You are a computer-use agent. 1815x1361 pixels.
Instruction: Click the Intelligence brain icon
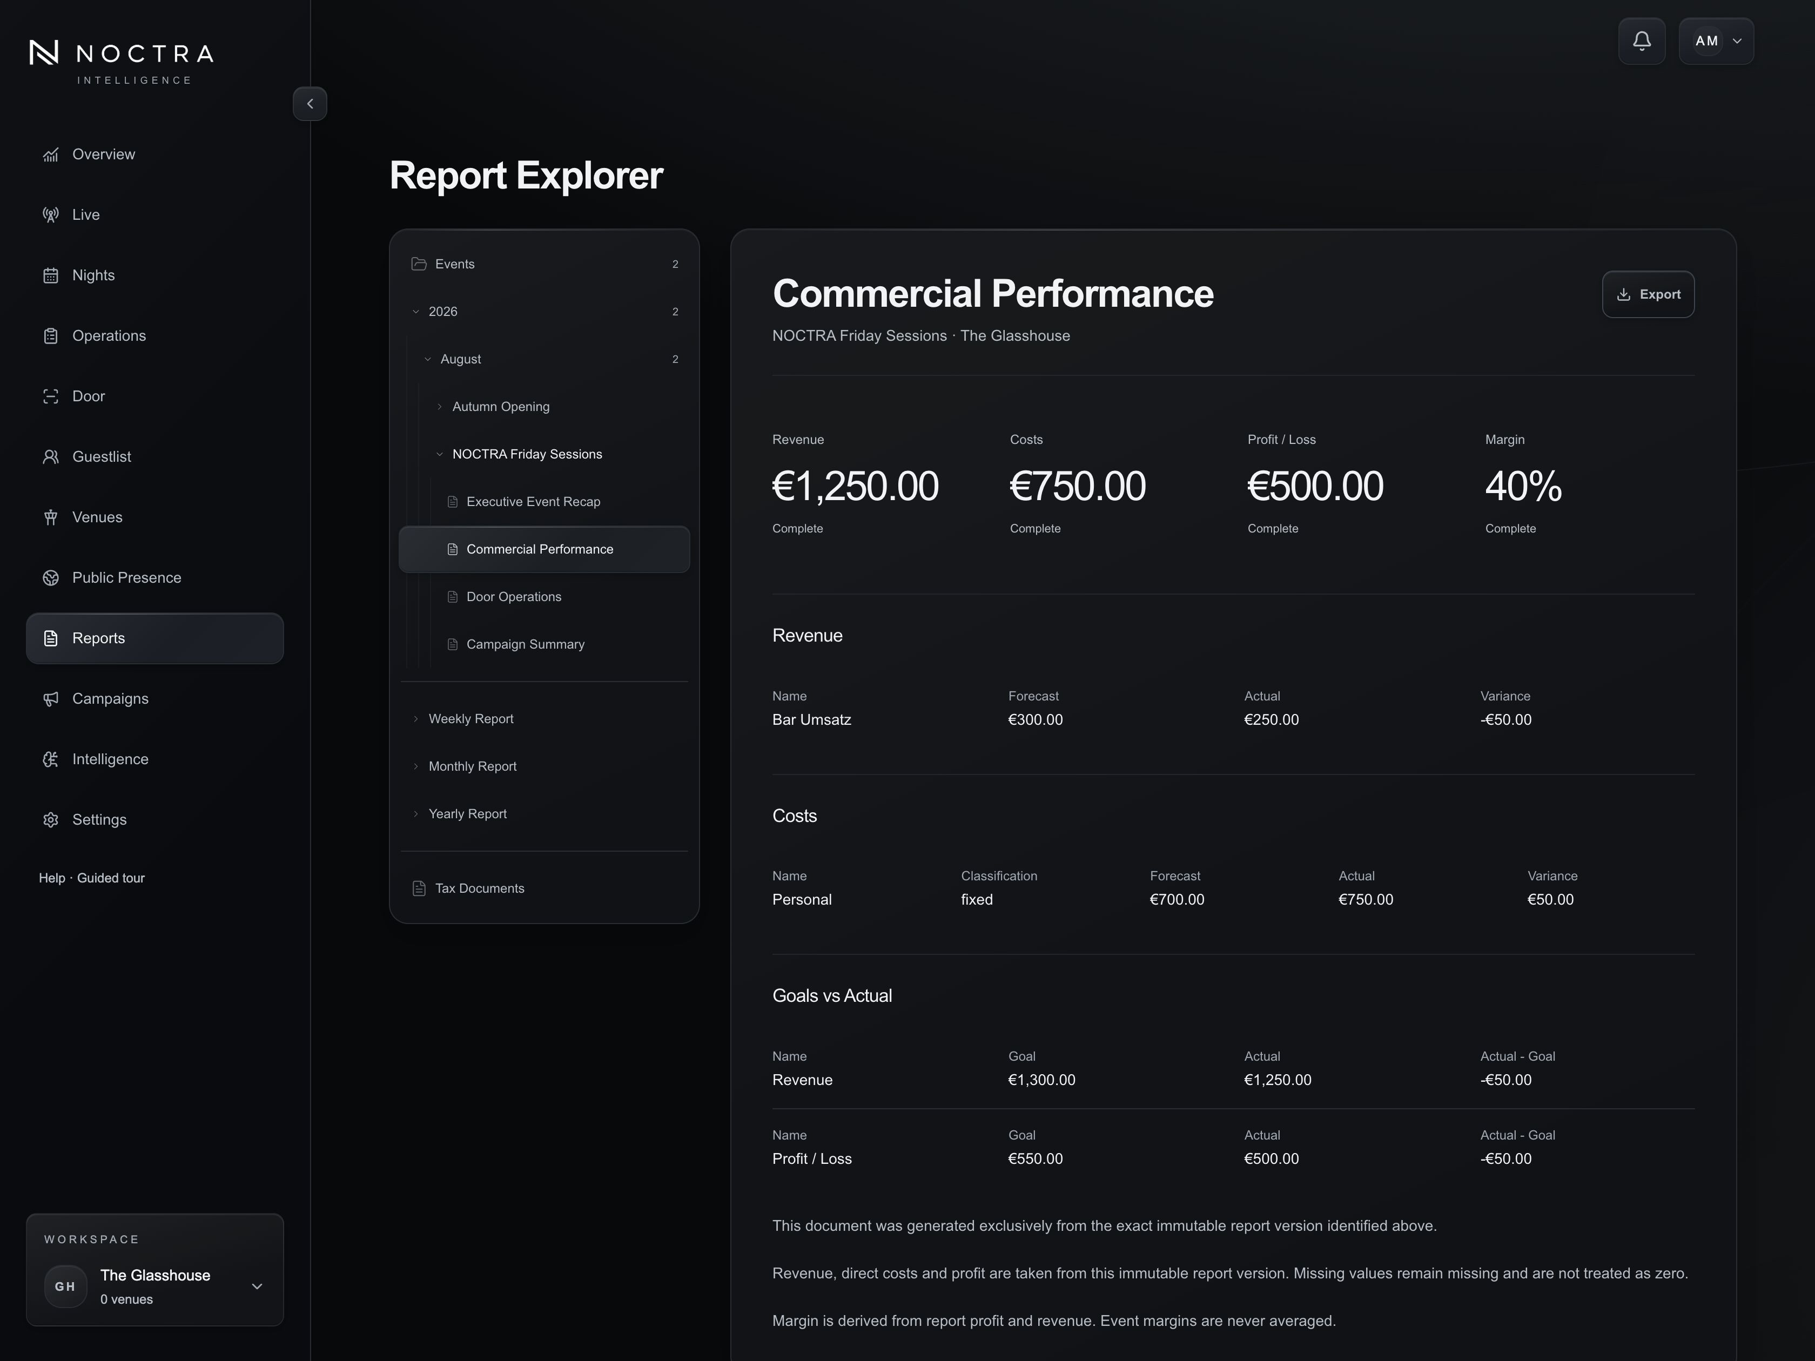[51, 760]
